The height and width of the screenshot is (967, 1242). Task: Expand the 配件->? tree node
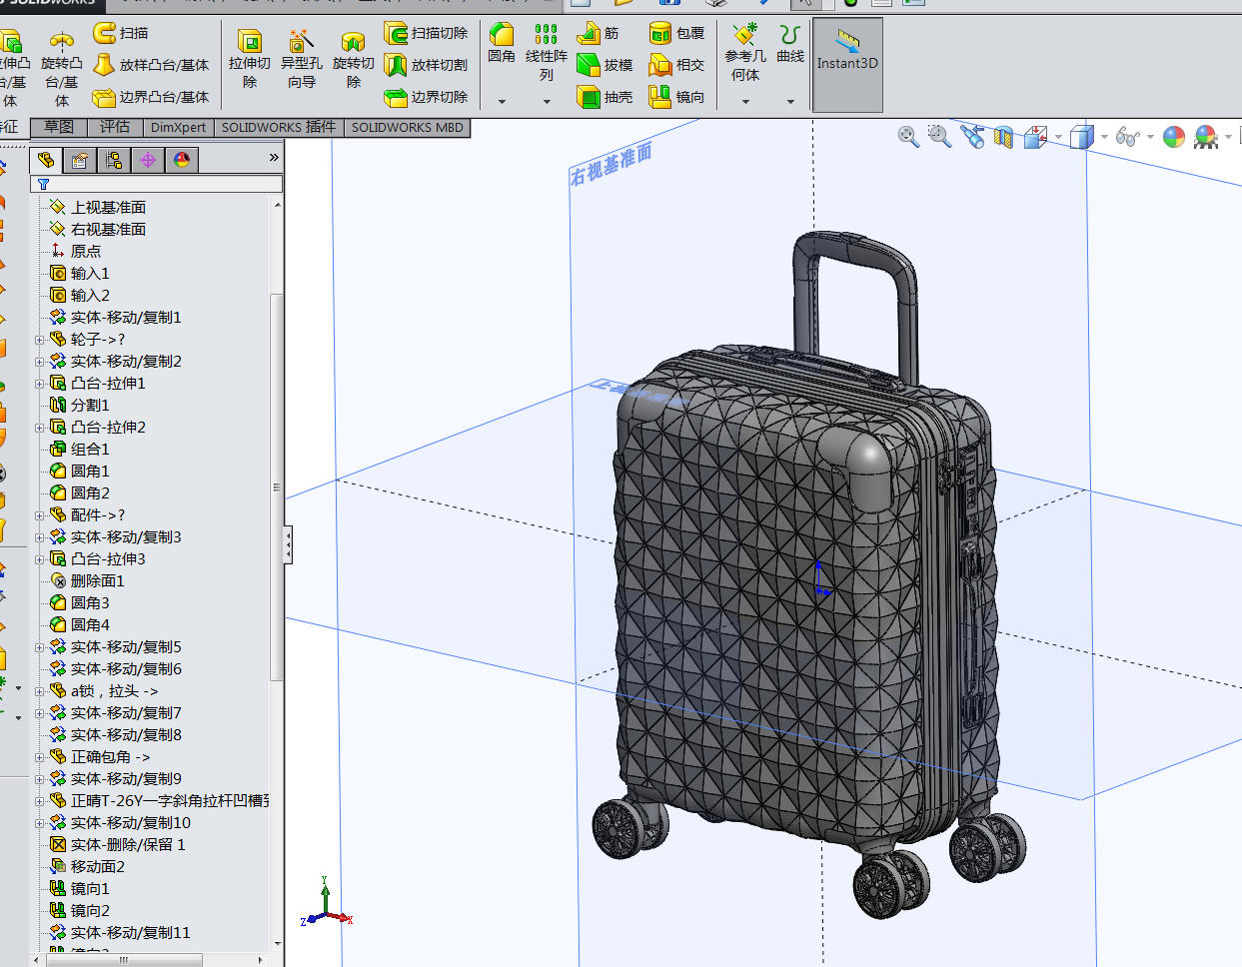(40, 515)
